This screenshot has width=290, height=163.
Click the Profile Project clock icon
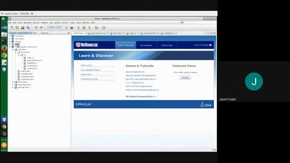tap(103, 28)
